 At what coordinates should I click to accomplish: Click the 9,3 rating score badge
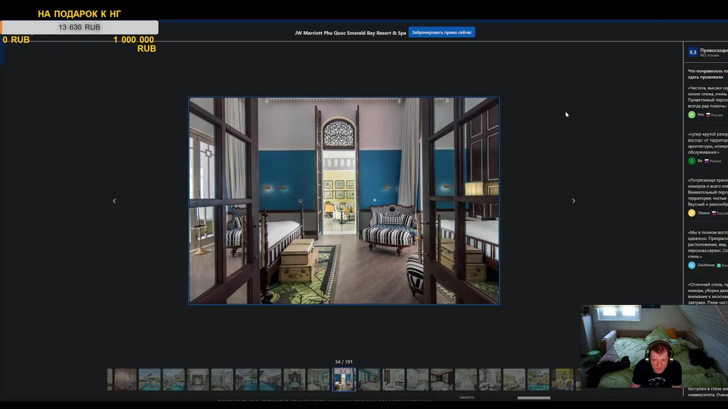pyautogui.click(x=693, y=52)
